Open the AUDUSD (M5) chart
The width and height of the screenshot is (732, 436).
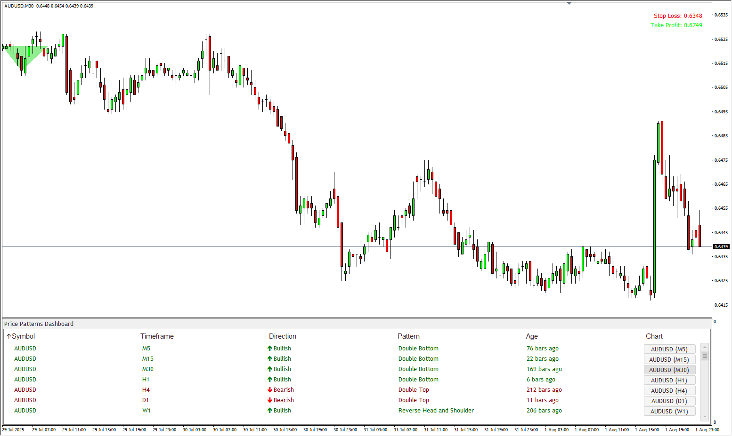click(x=669, y=349)
